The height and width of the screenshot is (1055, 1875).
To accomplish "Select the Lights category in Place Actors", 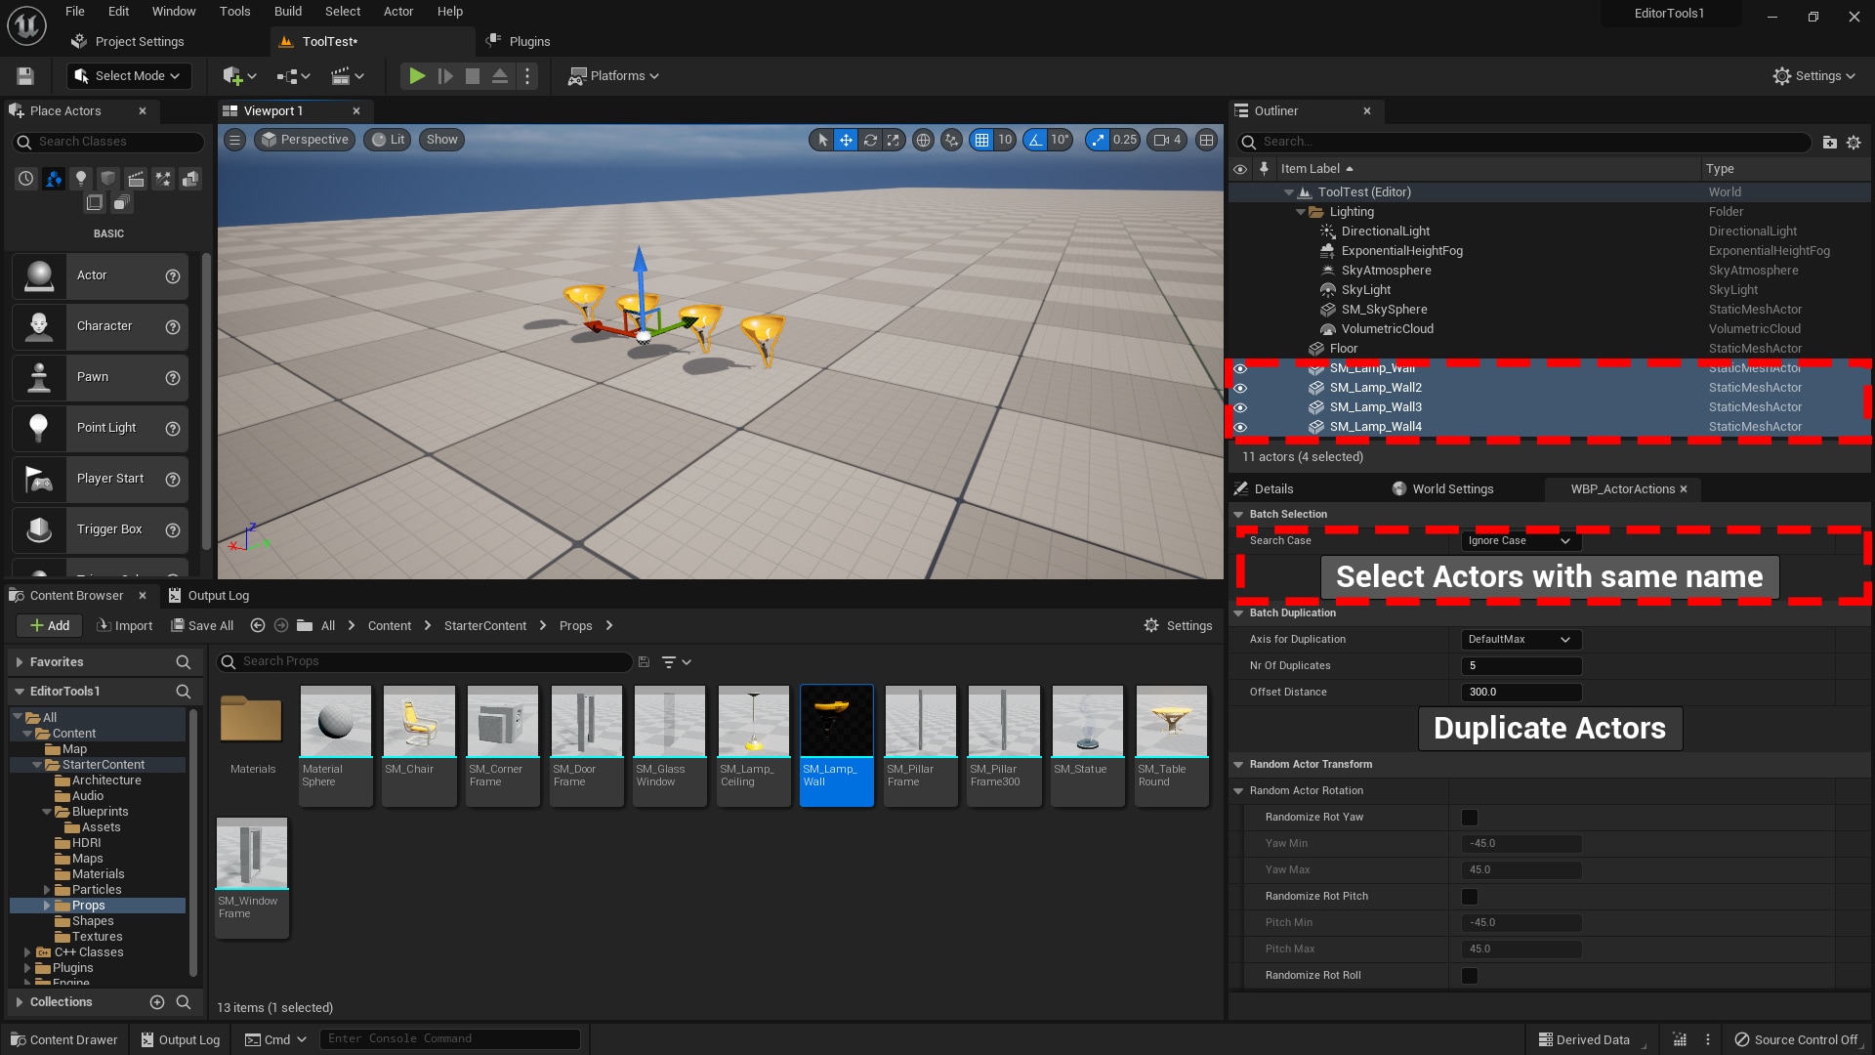I will [x=81, y=178].
